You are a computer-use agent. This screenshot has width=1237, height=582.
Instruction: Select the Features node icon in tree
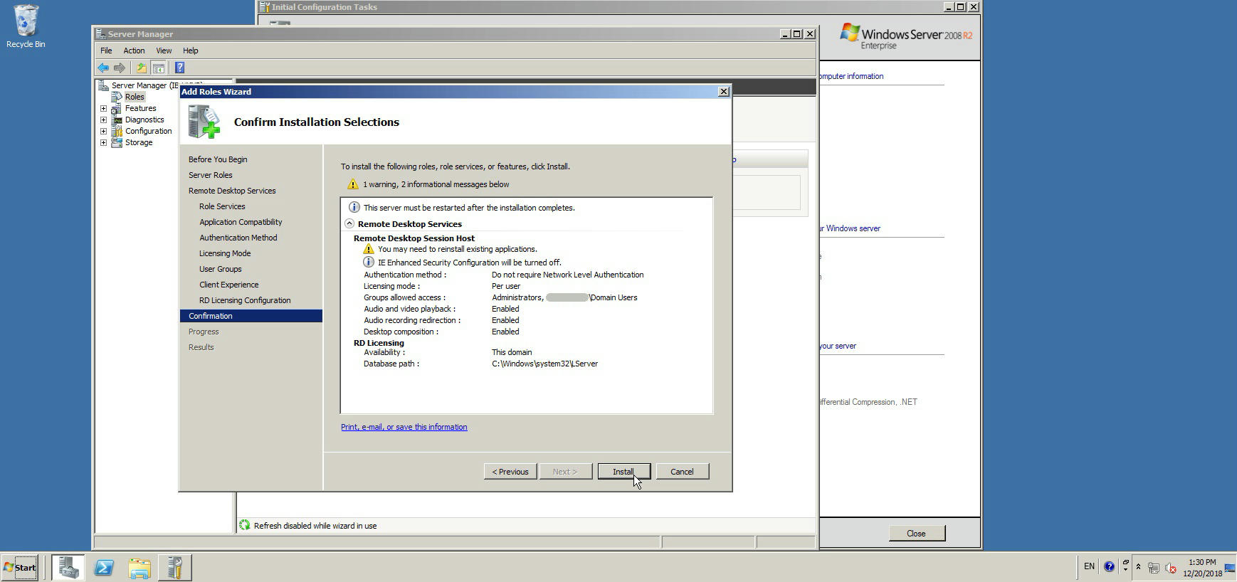pos(117,108)
